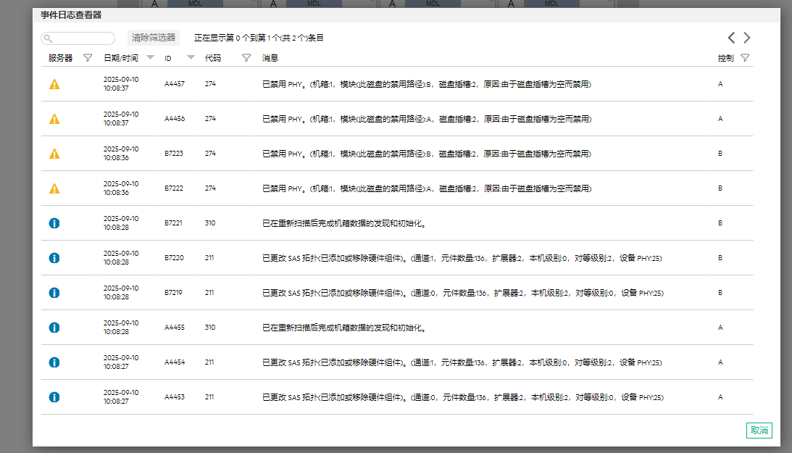This screenshot has height=453, width=792.
Task: Click the 日期/时间 column header label
Action: (121, 58)
